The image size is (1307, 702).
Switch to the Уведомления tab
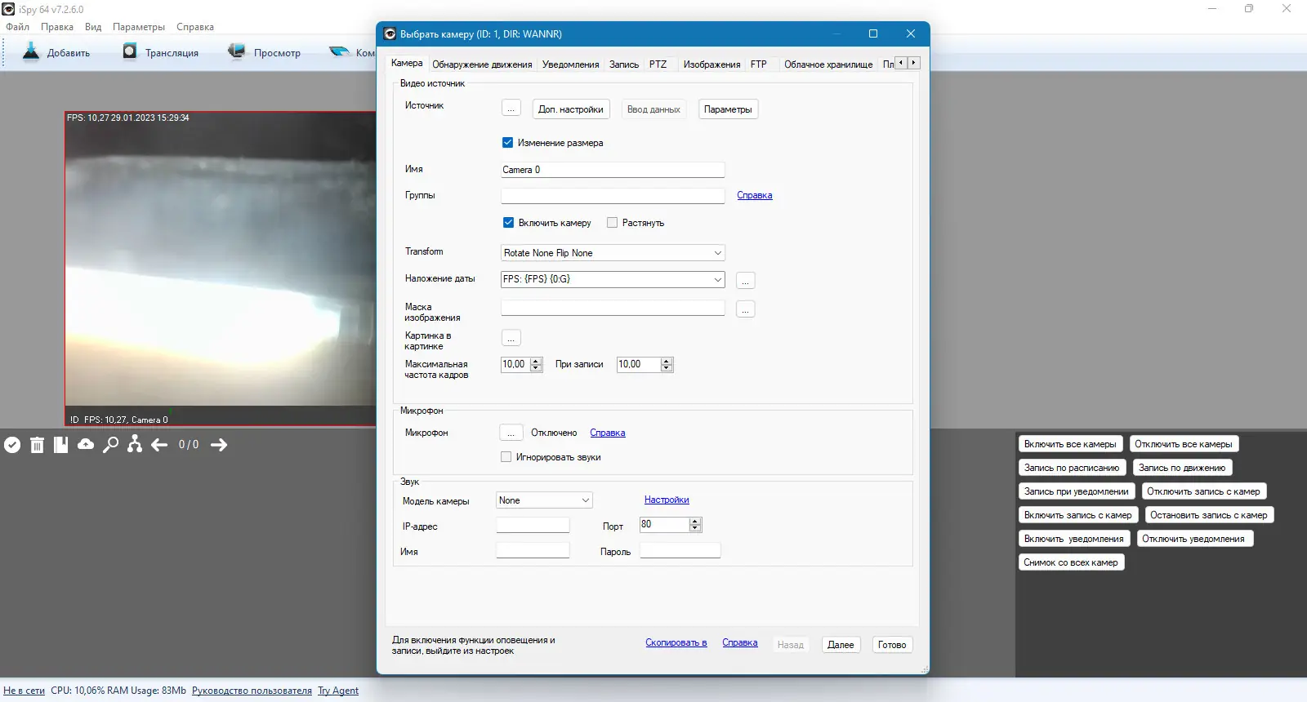click(x=570, y=64)
